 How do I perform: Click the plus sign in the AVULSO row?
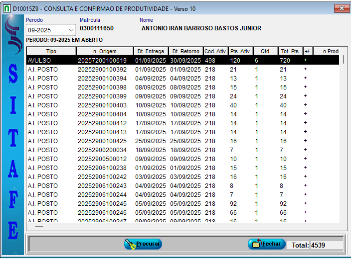306,60
